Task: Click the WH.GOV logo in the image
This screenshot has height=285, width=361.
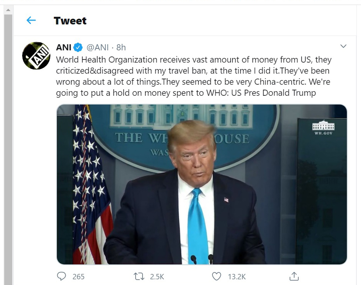Action: (x=323, y=127)
